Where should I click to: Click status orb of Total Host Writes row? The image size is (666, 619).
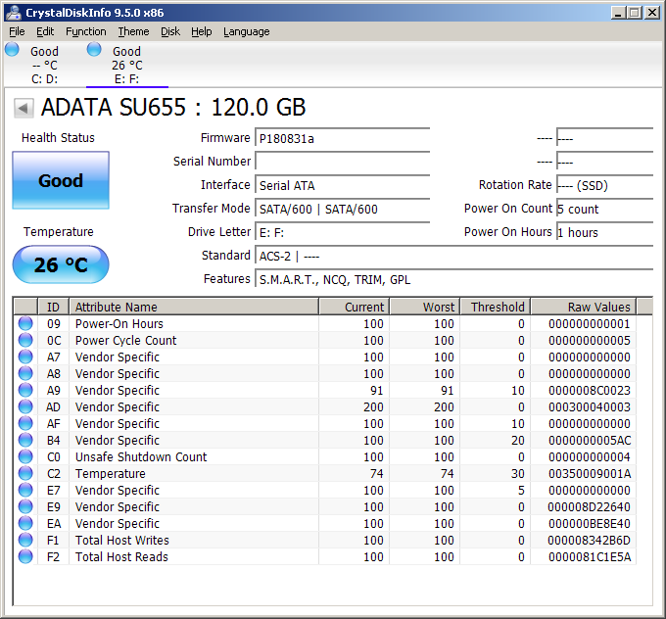(x=25, y=540)
